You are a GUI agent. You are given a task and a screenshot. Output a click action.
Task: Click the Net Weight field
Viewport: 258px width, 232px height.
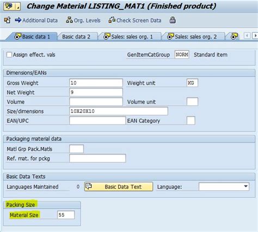[96, 92]
